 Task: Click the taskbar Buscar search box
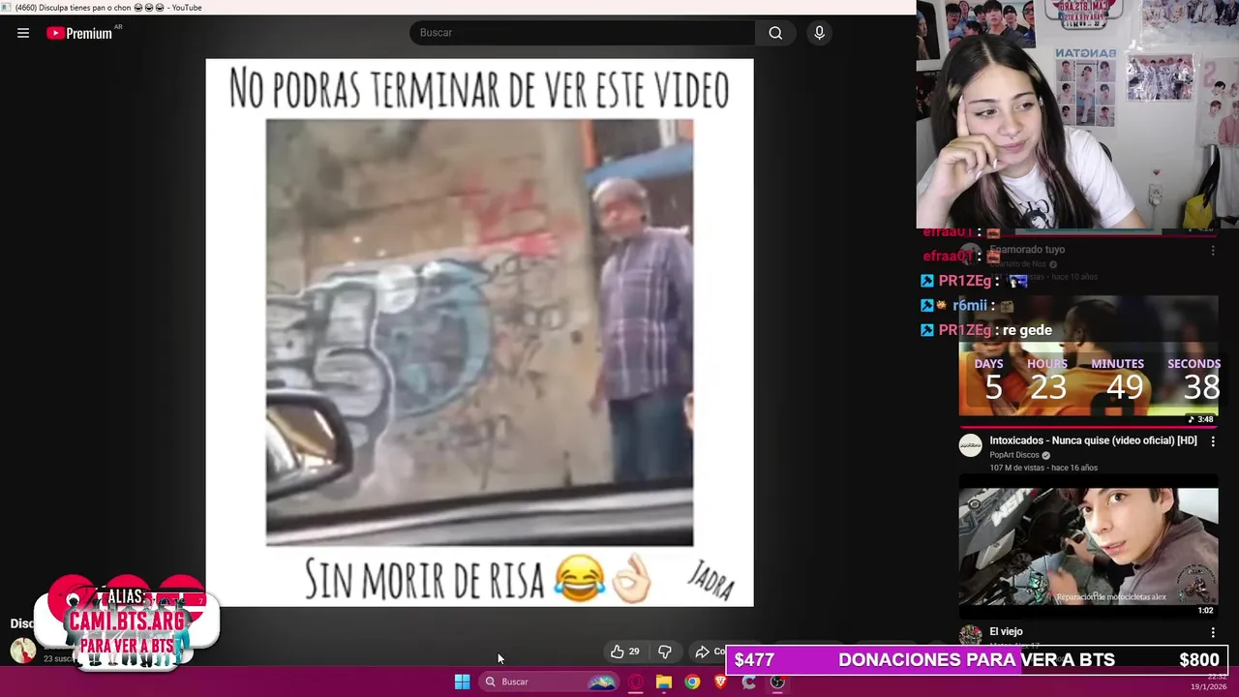[x=549, y=682]
